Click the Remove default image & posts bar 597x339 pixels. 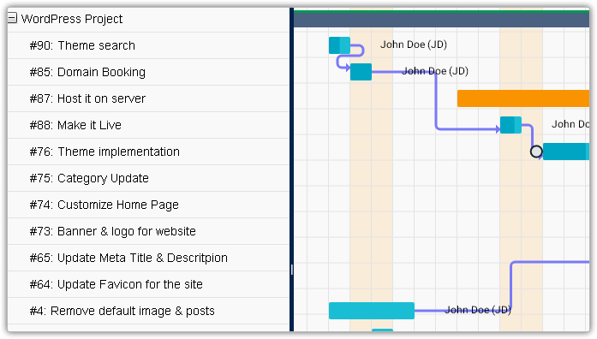372,311
